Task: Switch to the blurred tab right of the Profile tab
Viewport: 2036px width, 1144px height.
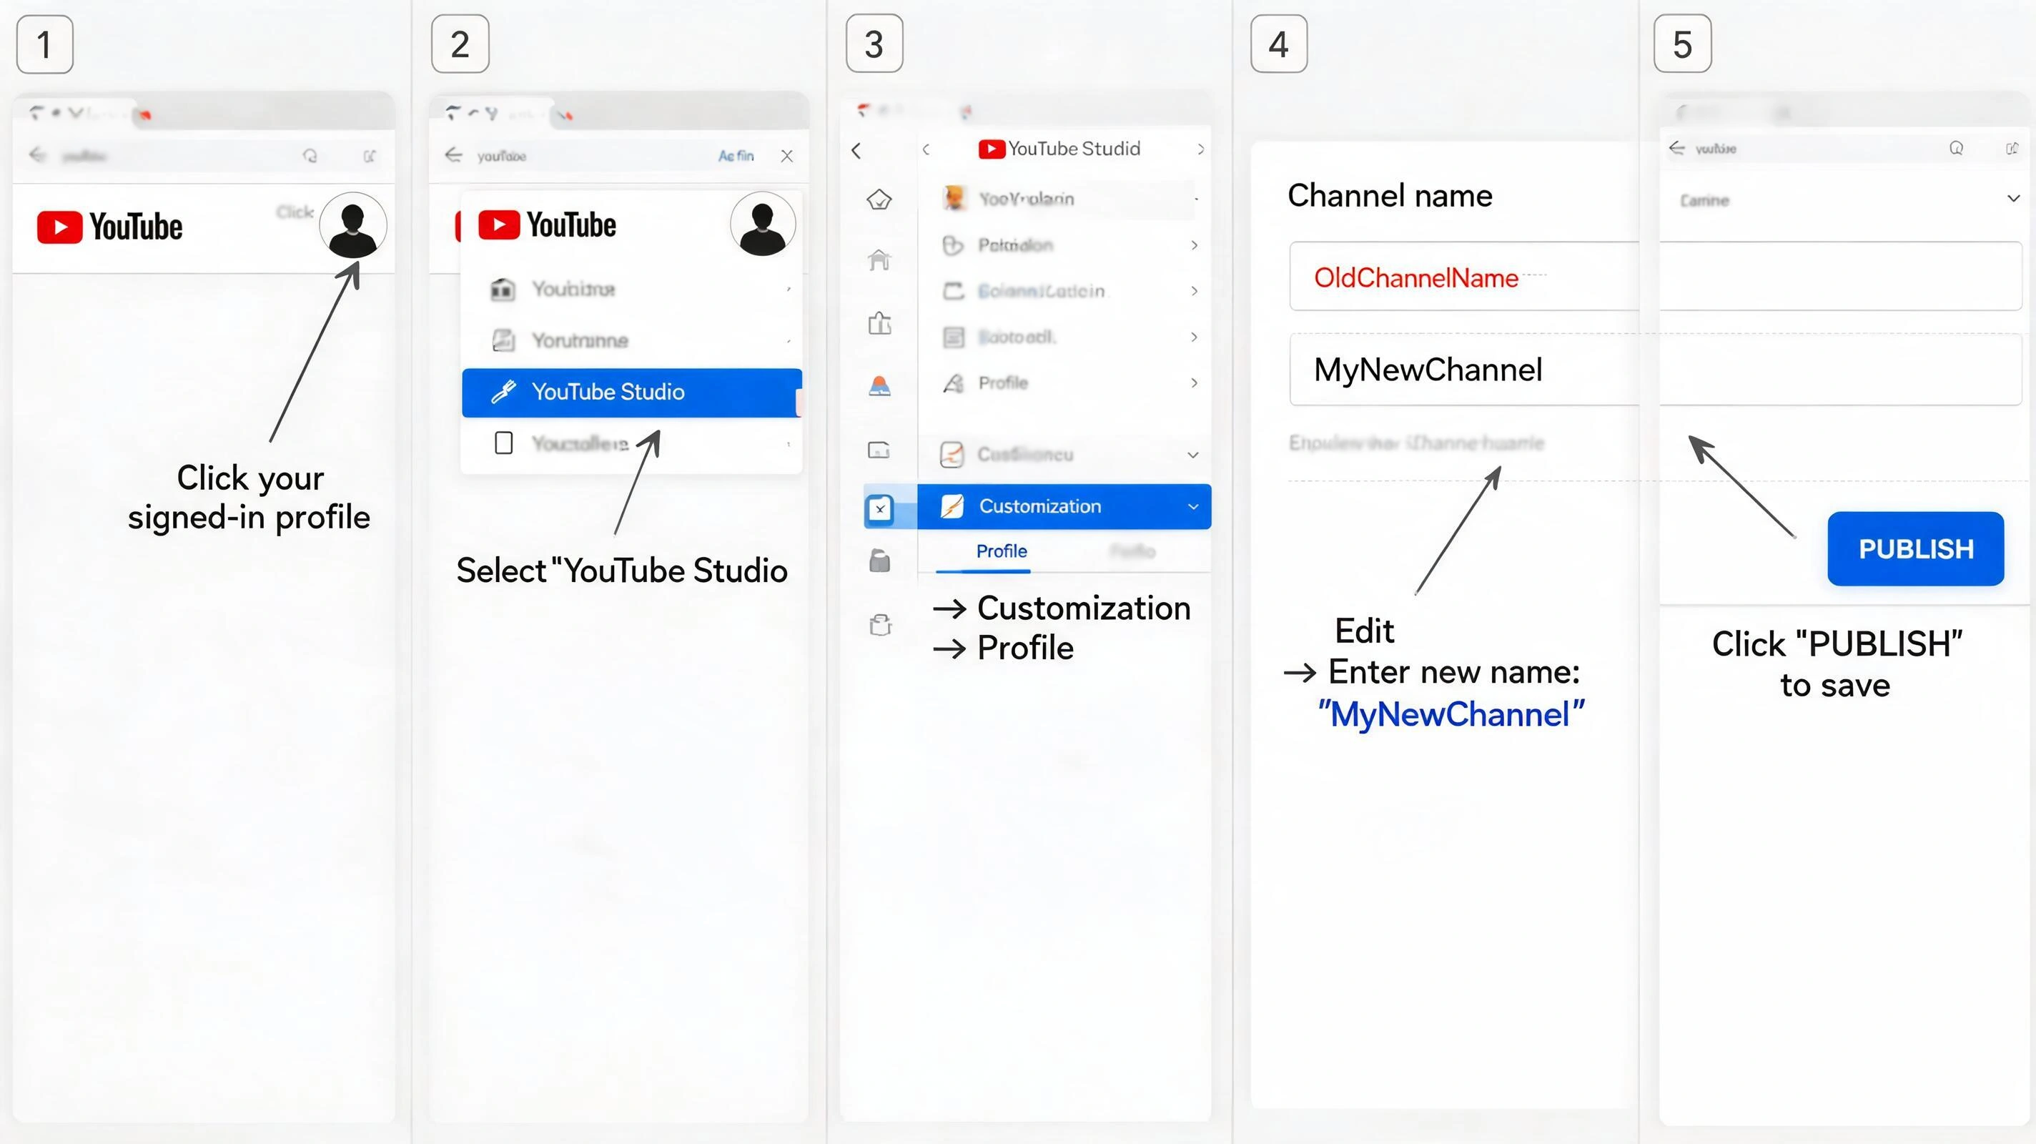Action: tap(1132, 551)
